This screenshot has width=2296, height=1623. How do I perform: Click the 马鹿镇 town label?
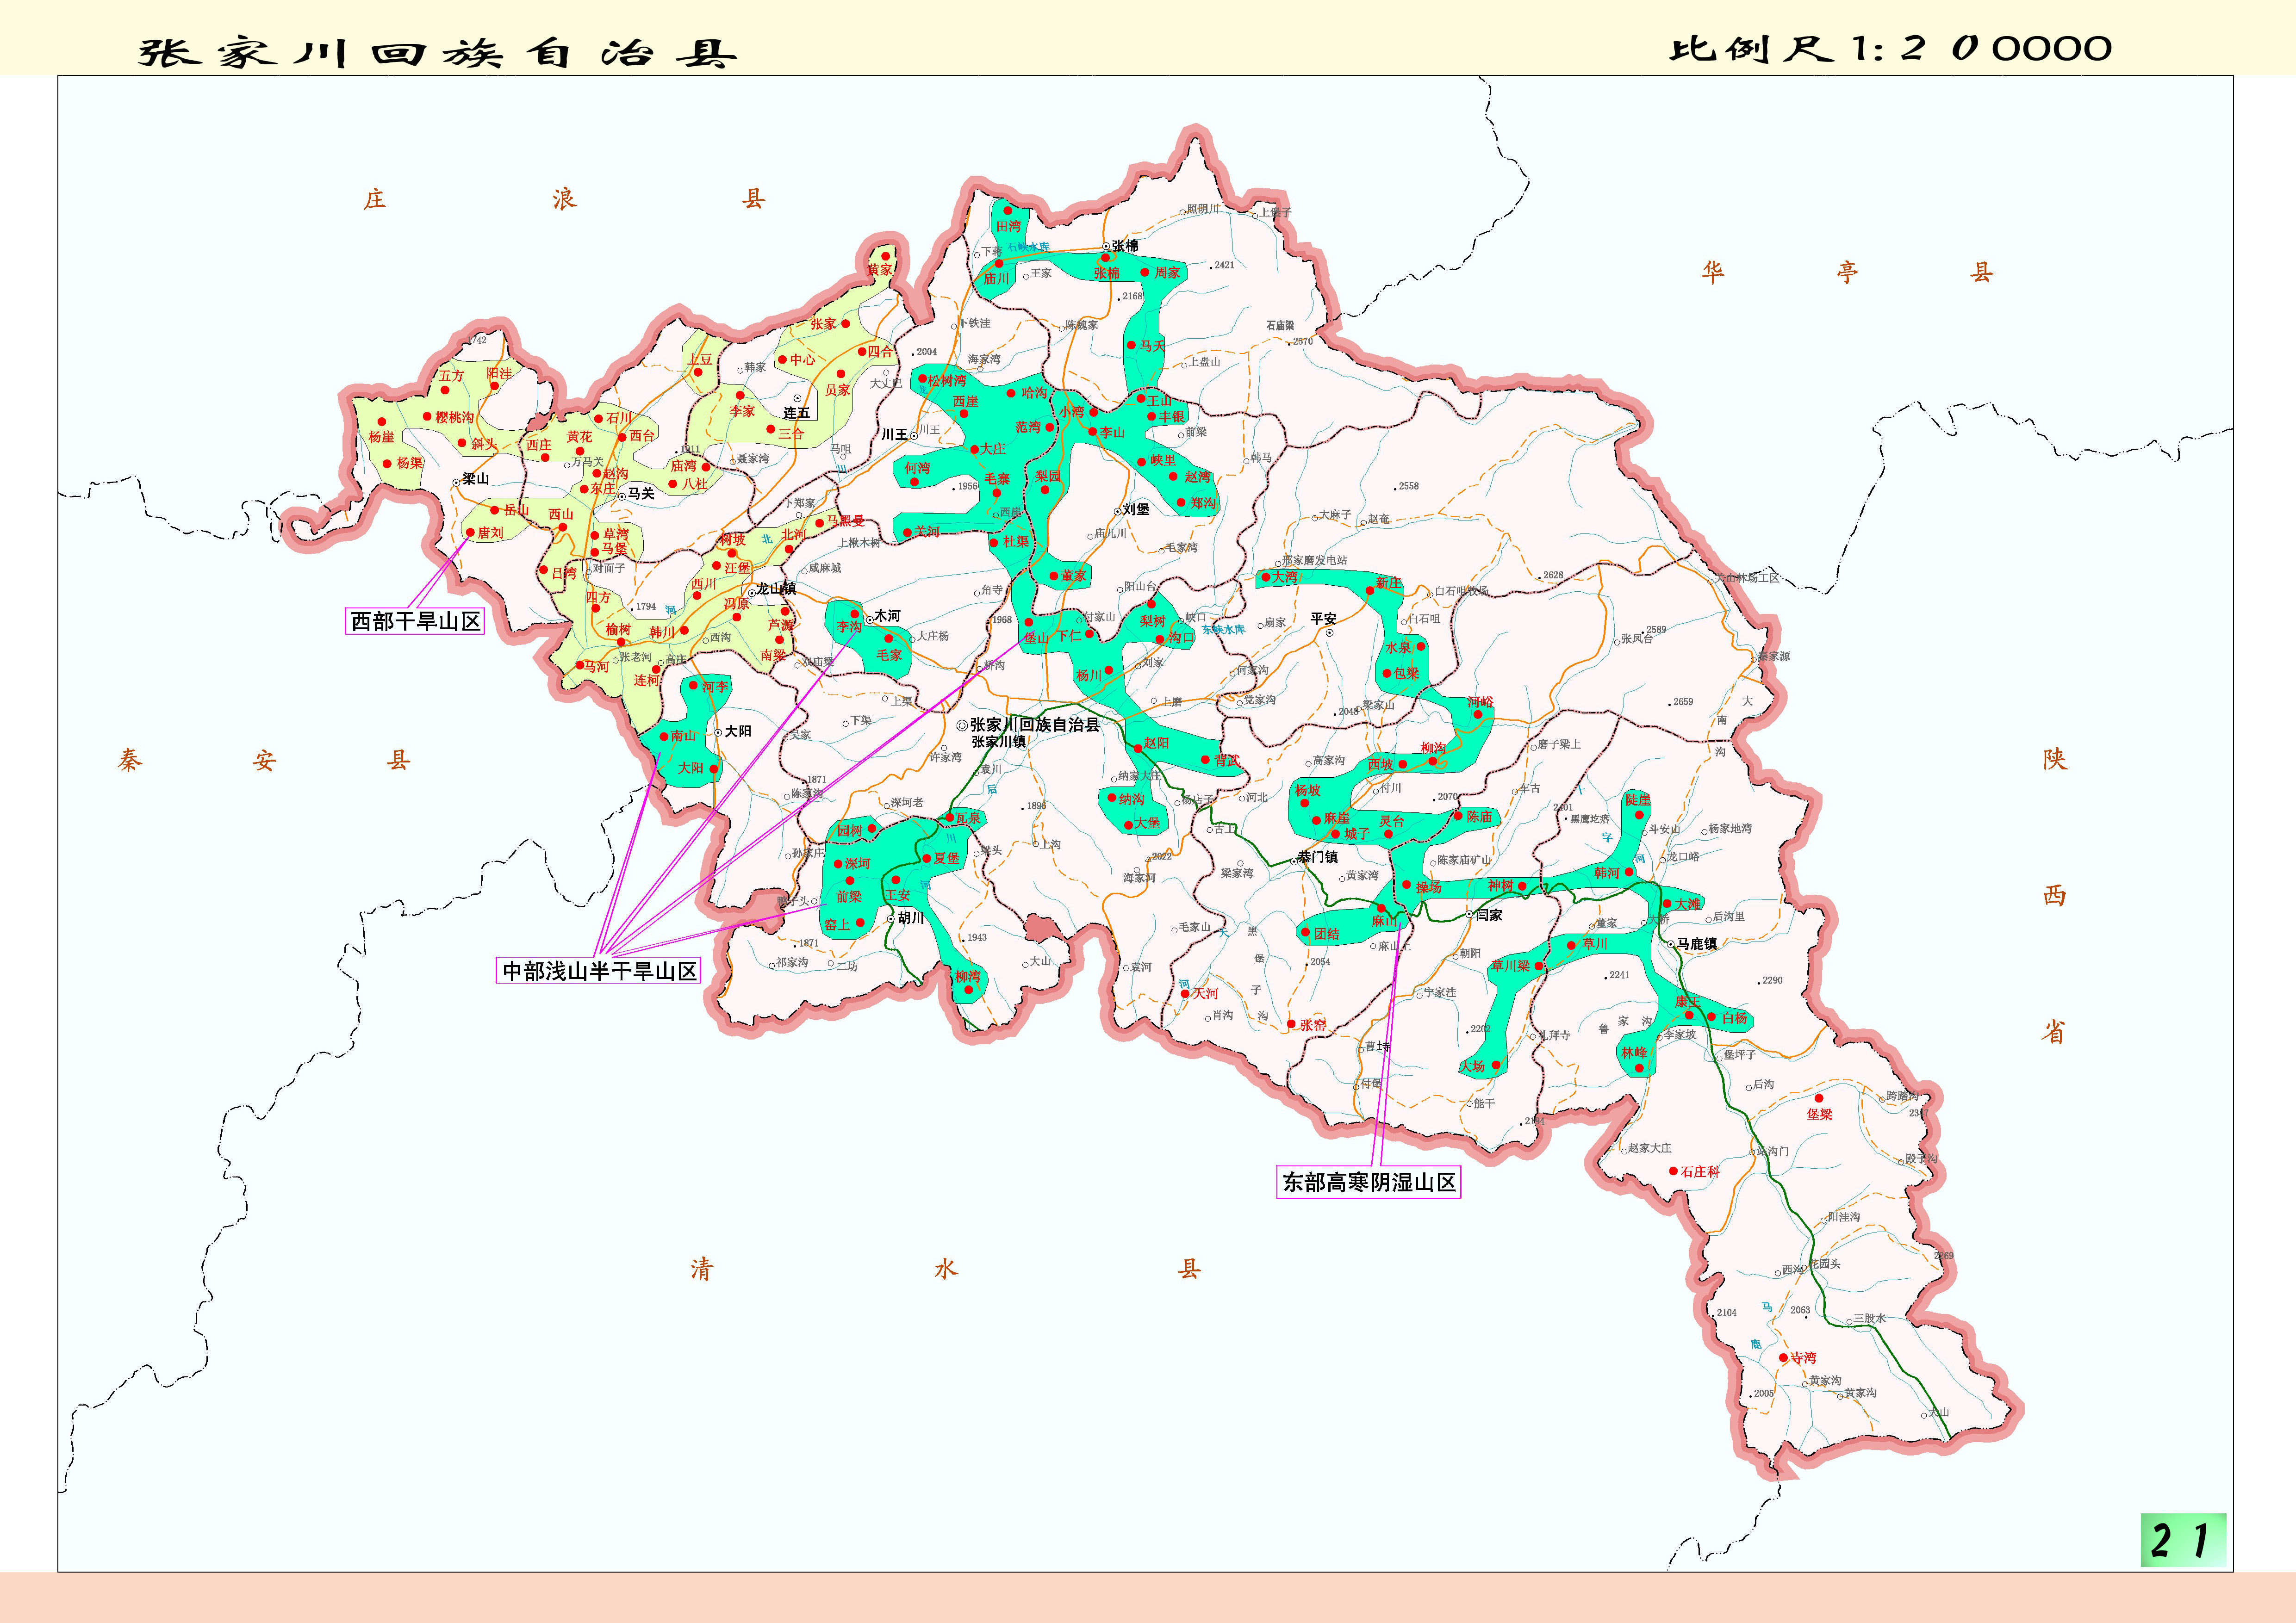pyautogui.click(x=1697, y=943)
